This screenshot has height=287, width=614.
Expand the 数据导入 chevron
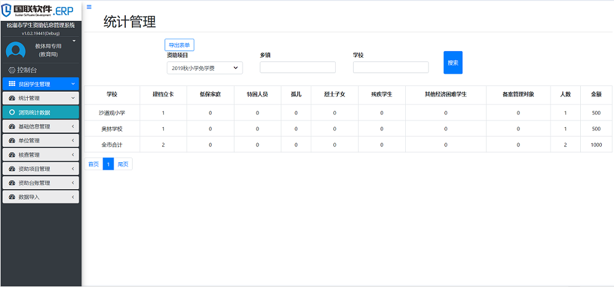click(x=73, y=197)
